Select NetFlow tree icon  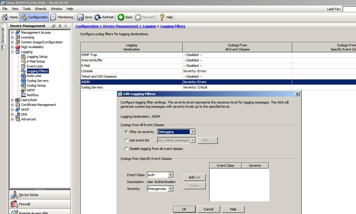click(x=24, y=95)
